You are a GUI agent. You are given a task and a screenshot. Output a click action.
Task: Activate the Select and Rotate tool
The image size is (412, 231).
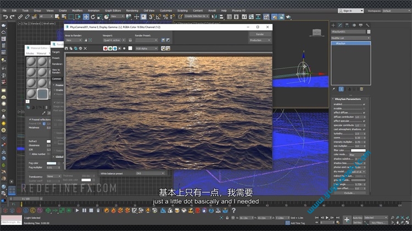tap(93, 17)
